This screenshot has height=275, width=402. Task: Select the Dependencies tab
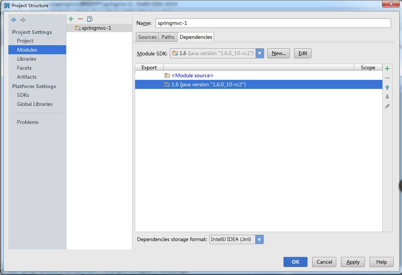coord(196,37)
